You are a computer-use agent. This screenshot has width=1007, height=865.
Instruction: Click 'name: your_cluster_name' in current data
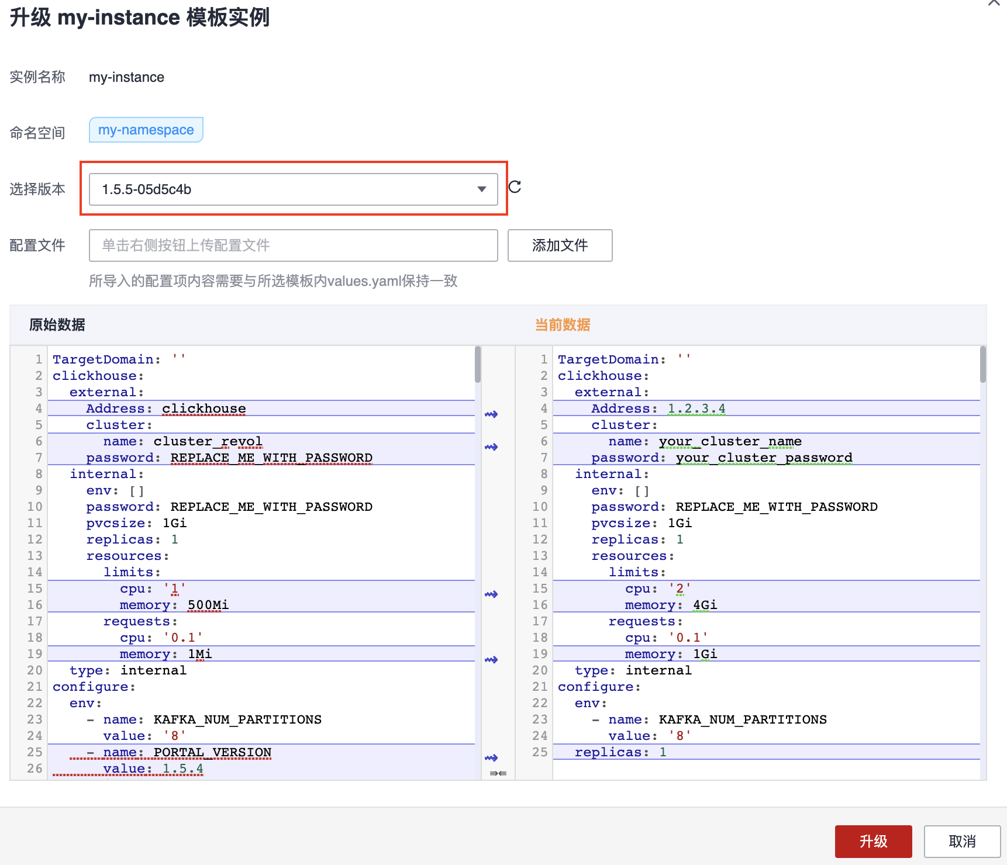click(705, 441)
